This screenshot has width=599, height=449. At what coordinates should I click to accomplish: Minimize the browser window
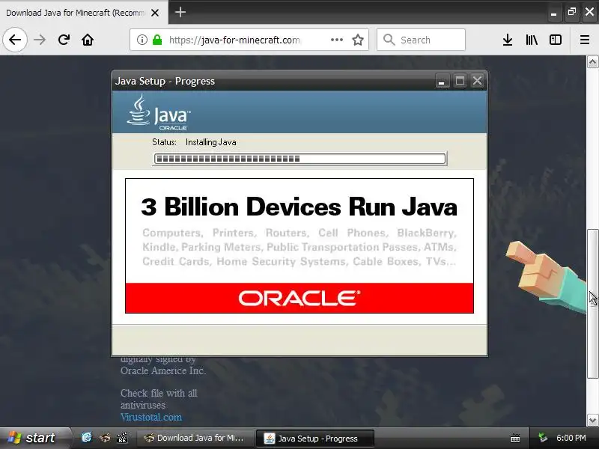click(553, 12)
